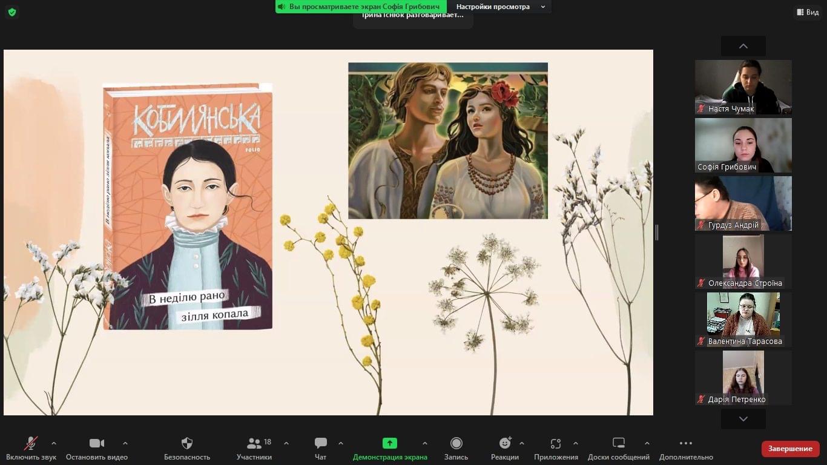The image size is (827, 465).
Task: Expand the reactions options arrow
Action: point(522,443)
